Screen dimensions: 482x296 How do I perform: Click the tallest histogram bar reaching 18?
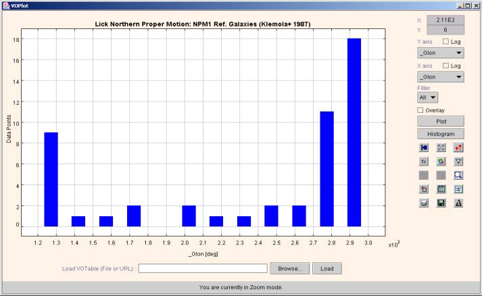(354, 132)
